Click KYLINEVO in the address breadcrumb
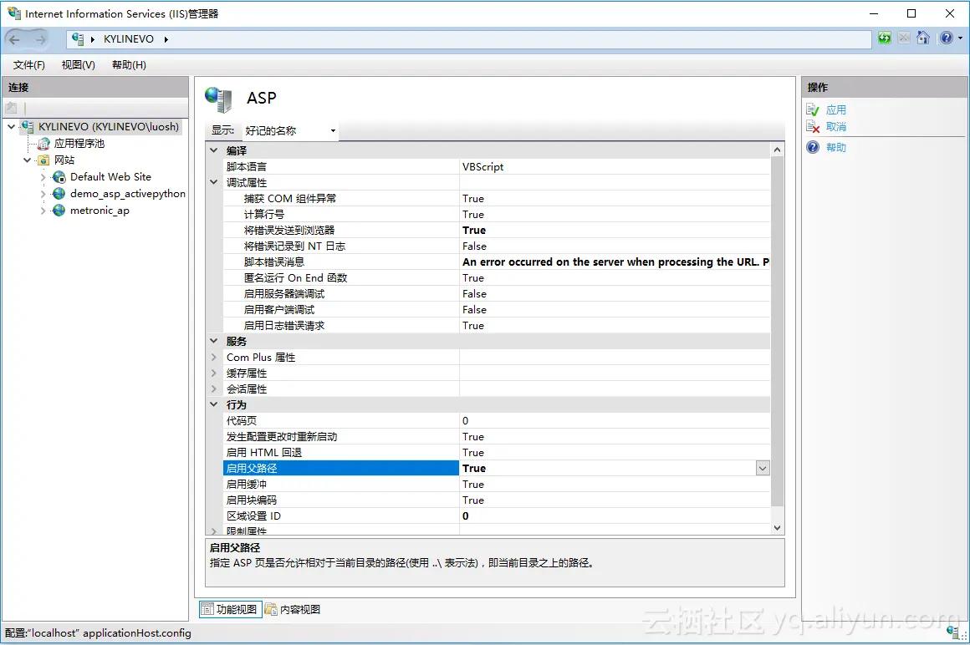 [x=129, y=39]
